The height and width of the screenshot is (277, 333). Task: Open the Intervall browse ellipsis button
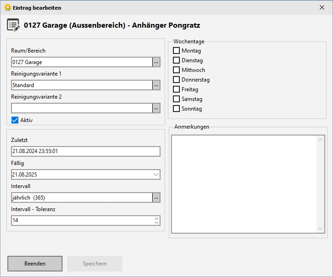click(x=156, y=198)
